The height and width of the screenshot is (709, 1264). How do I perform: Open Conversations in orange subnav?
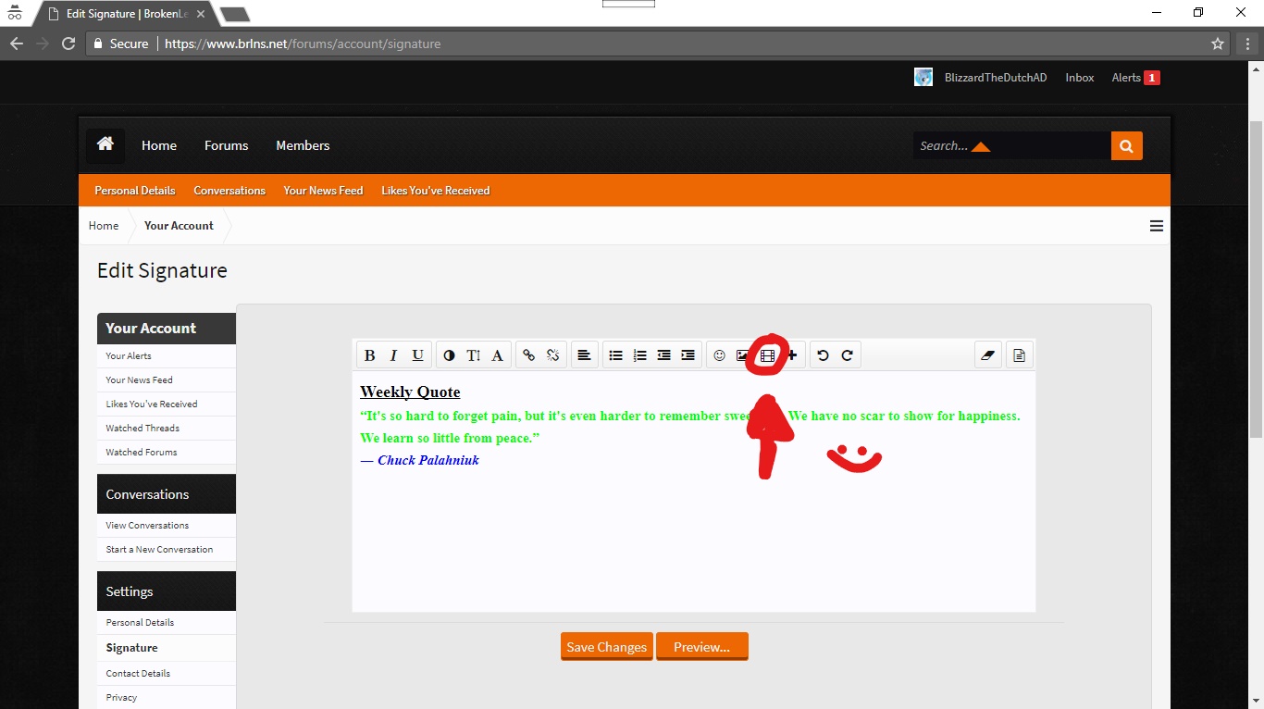click(x=229, y=191)
